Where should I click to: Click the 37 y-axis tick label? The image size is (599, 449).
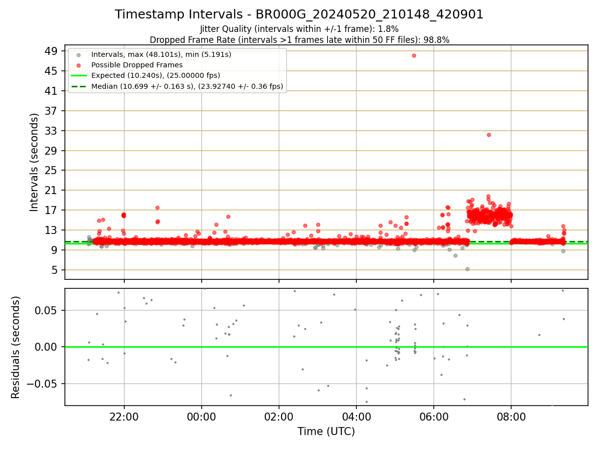(x=52, y=111)
